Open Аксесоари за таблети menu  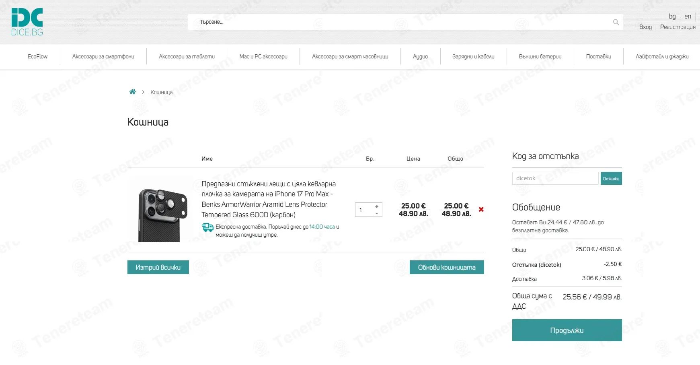(187, 56)
